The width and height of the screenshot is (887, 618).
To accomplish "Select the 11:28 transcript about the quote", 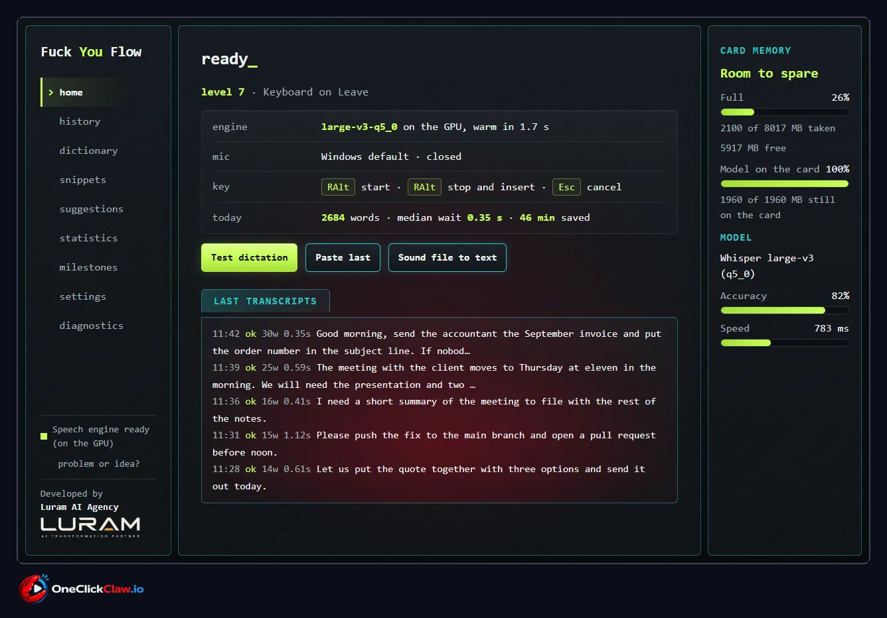I will tap(439, 477).
